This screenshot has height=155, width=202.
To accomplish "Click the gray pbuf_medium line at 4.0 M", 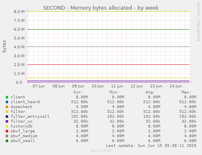I will pyautogui.click(x=109, y=47).
